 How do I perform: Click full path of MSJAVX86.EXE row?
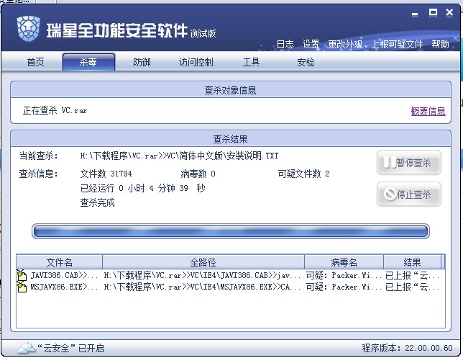point(202,287)
